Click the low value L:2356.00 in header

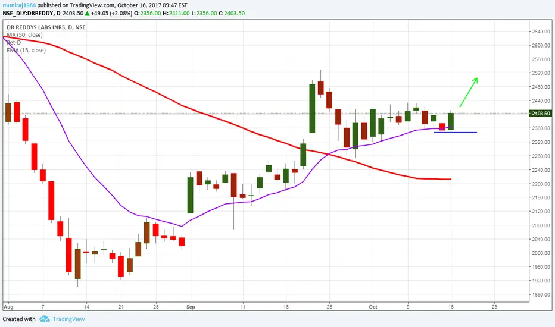click(204, 14)
